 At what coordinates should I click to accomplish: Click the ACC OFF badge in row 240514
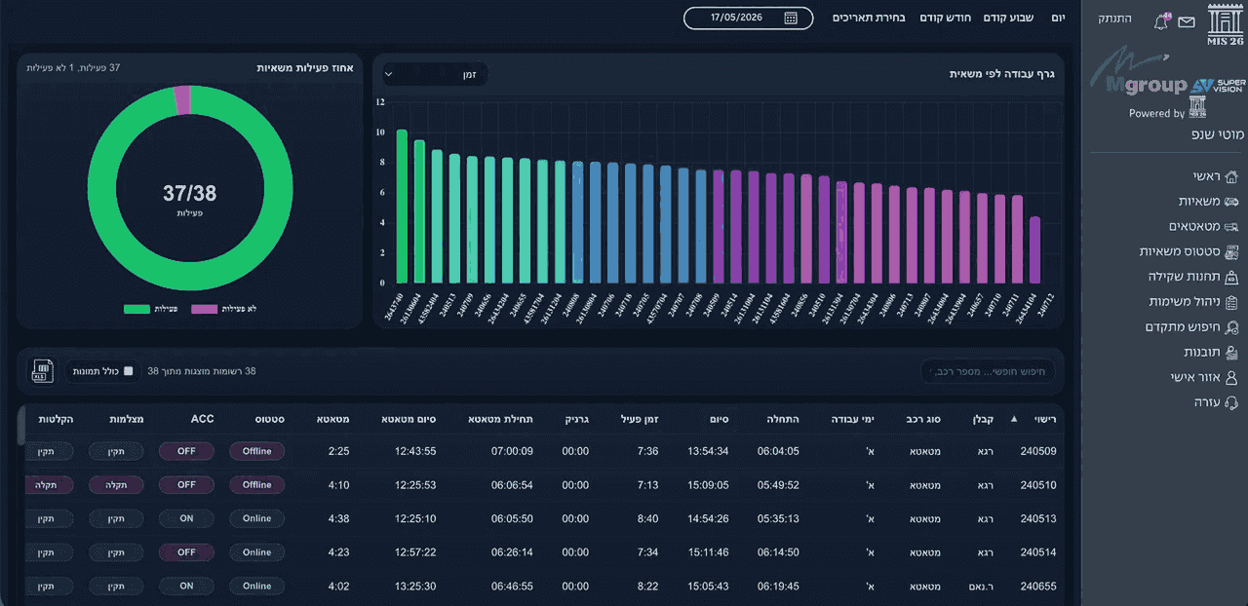(x=186, y=552)
